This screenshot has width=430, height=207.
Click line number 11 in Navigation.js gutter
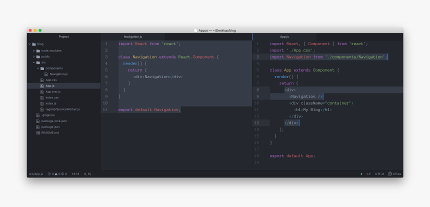[105, 109]
